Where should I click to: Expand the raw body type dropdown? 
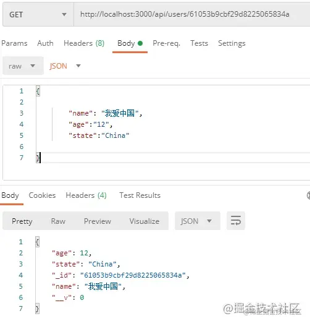pyautogui.click(x=23, y=66)
